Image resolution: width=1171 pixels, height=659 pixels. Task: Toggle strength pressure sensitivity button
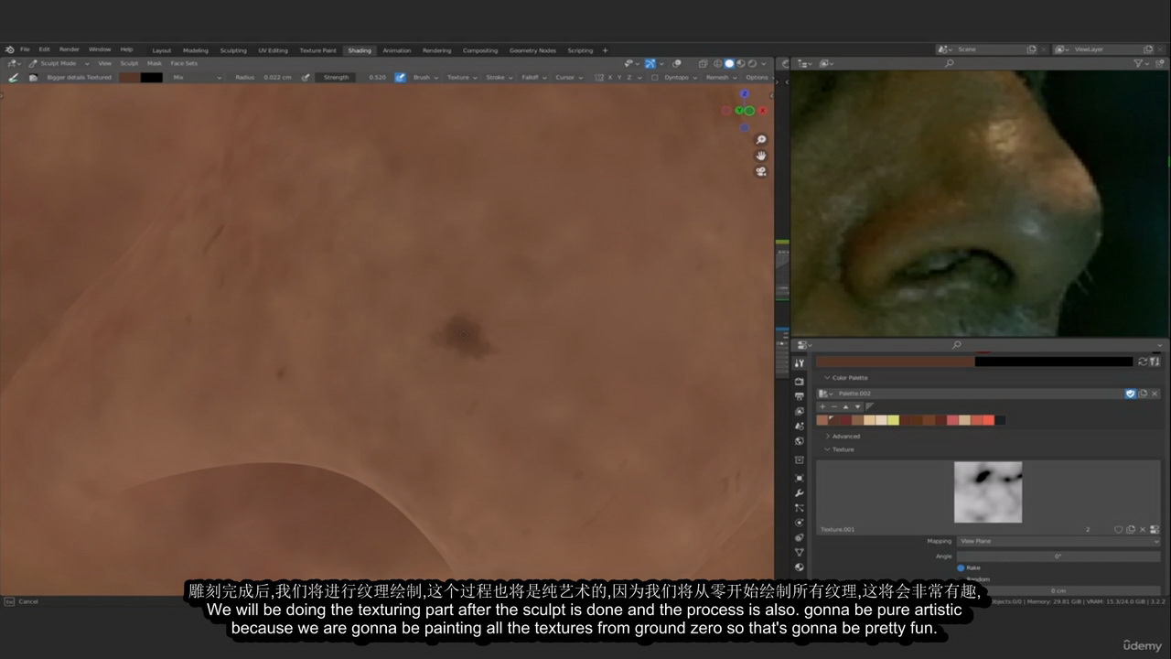click(x=400, y=78)
